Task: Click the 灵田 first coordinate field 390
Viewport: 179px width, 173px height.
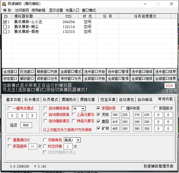Action: (x=115, y=115)
